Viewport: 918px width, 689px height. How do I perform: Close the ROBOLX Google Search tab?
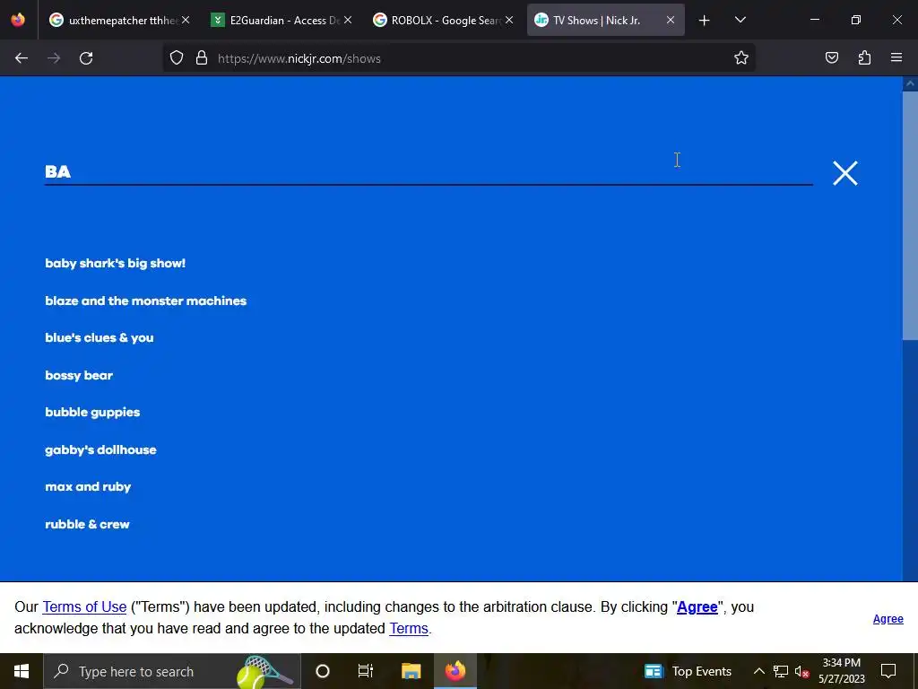pos(509,20)
